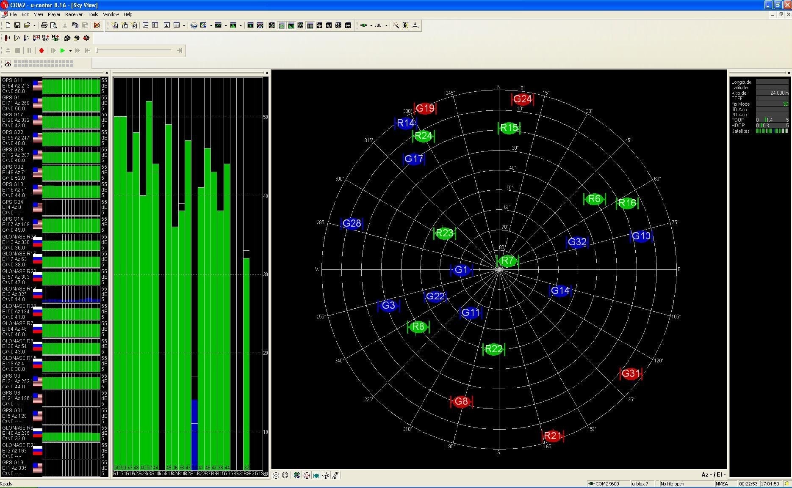Open Print Preview

[x=54, y=25]
